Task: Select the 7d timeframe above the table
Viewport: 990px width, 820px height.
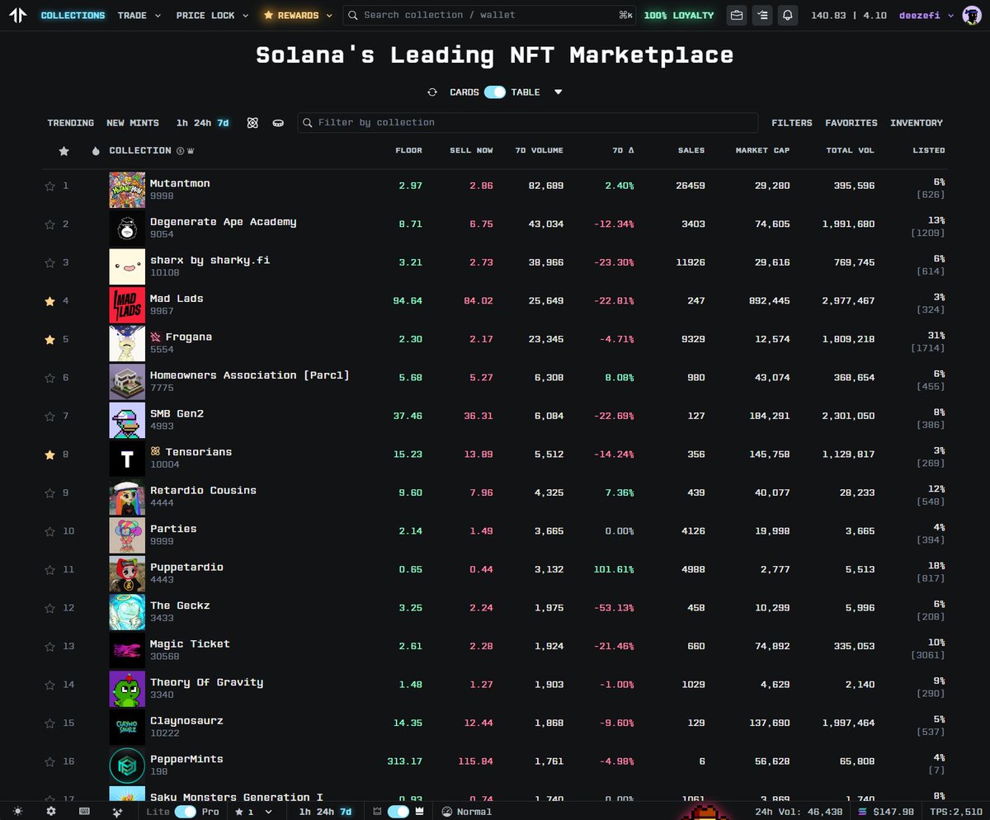Action: (223, 123)
